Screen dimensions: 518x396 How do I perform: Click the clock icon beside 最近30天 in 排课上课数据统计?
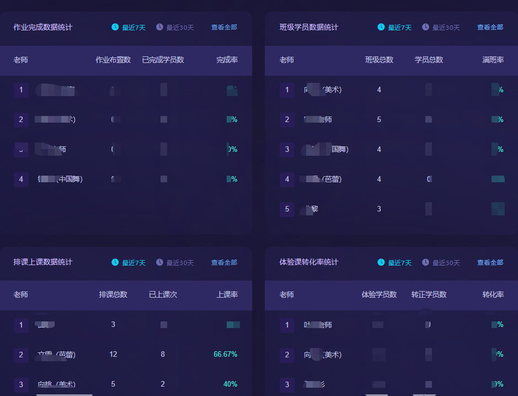pyautogui.click(x=159, y=262)
